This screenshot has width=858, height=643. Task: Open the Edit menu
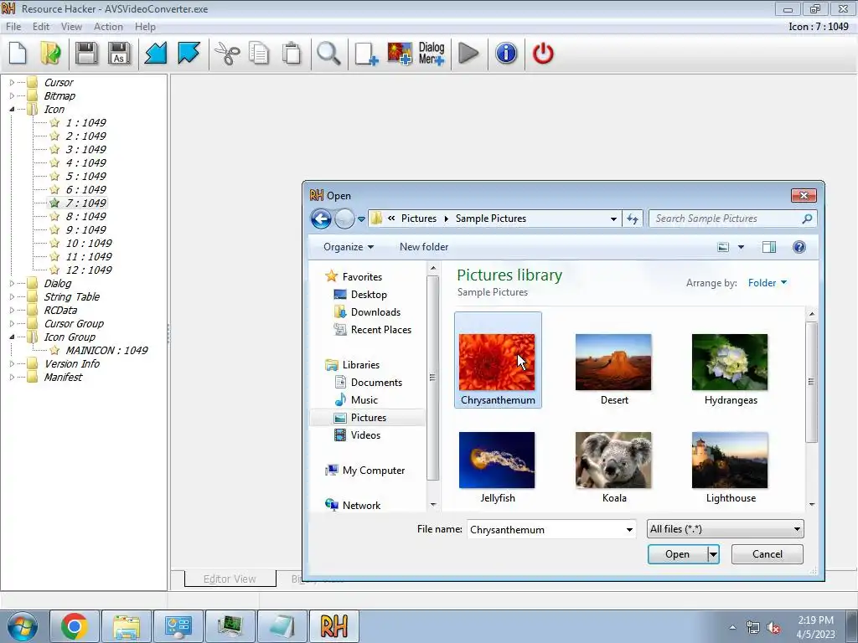click(41, 27)
